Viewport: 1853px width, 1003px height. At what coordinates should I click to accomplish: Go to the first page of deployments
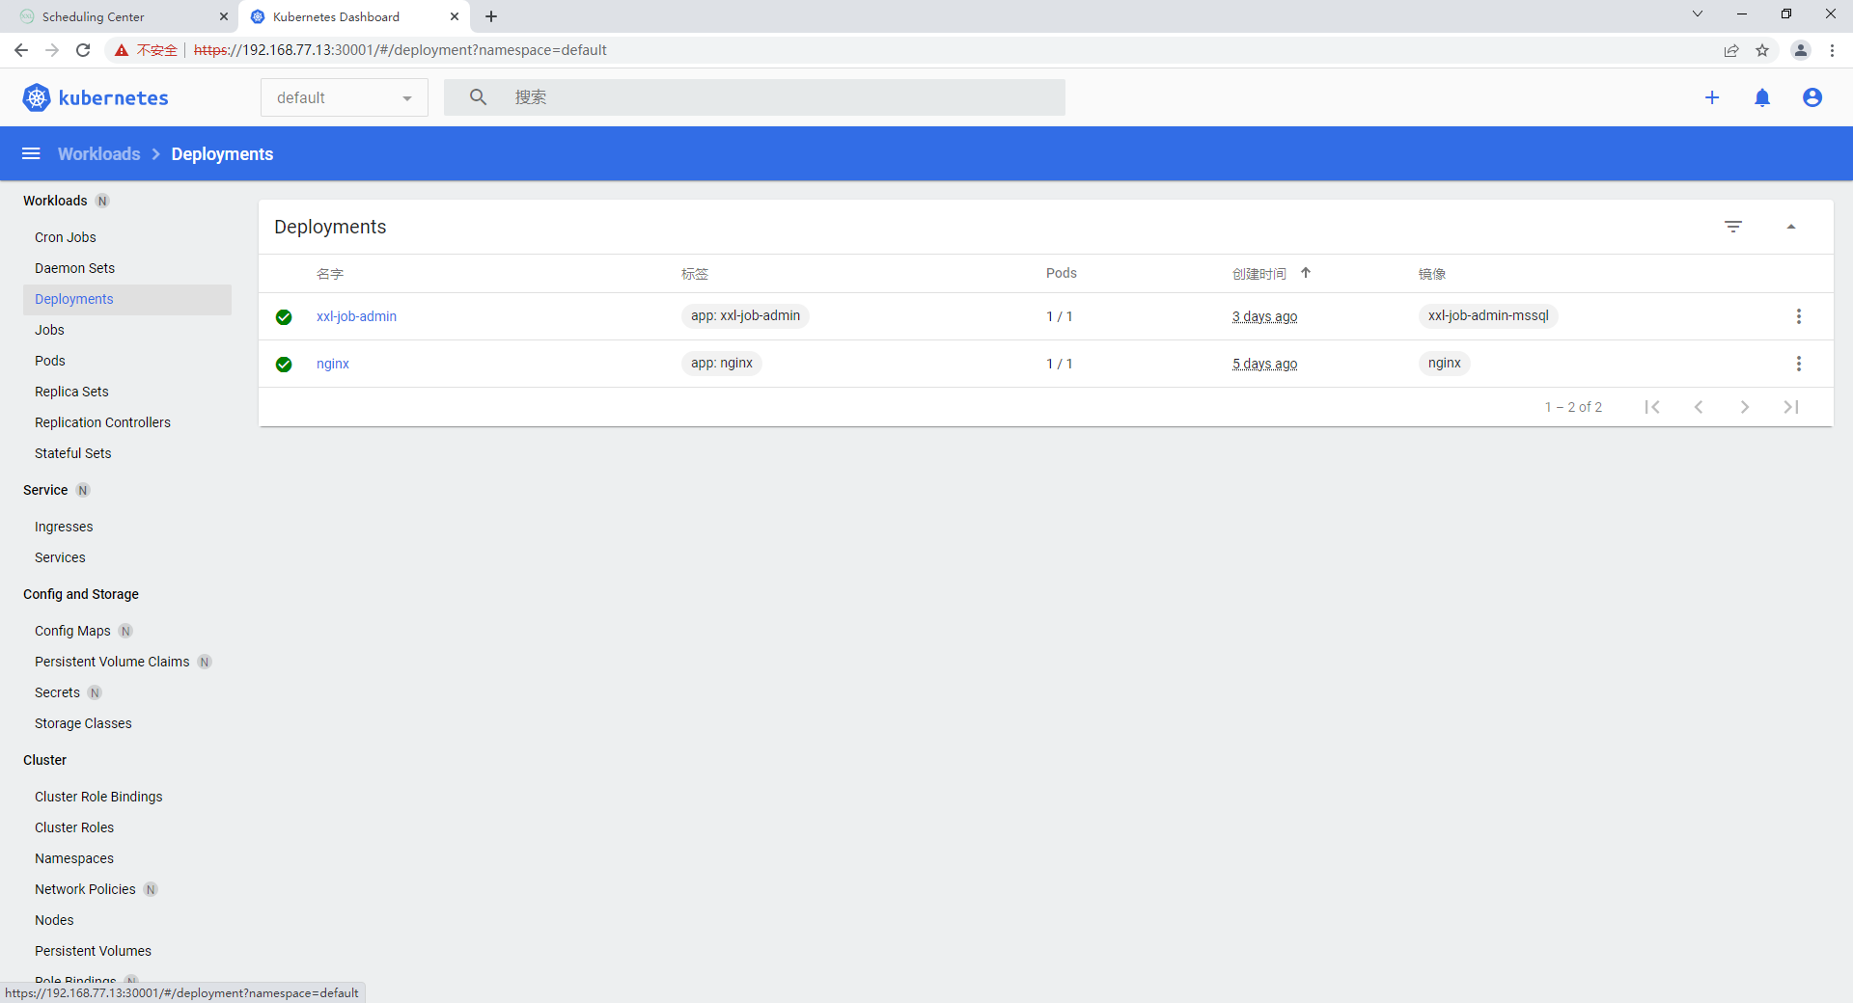[1652, 407]
